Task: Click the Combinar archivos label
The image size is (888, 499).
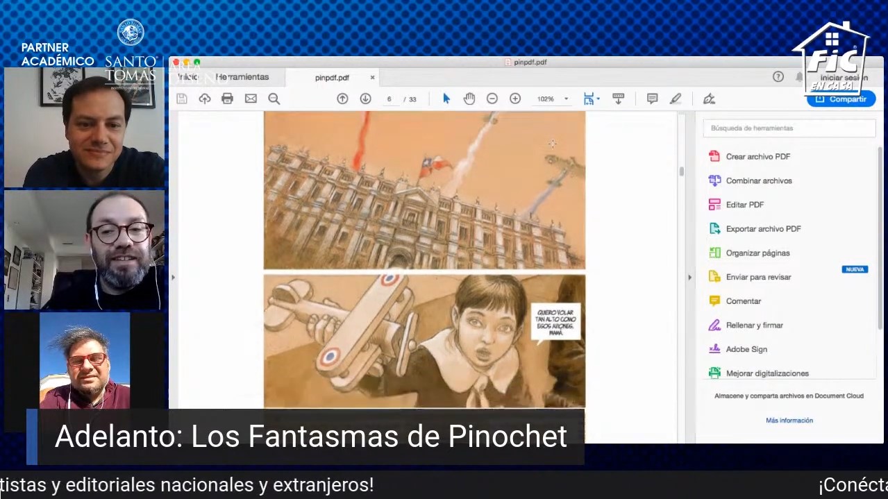Action: pyautogui.click(x=759, y=181)
